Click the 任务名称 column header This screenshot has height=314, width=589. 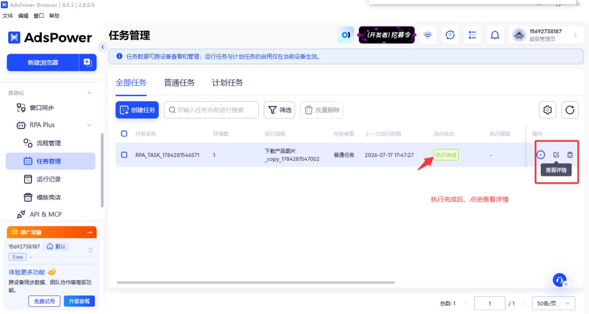tap(146, 134)
